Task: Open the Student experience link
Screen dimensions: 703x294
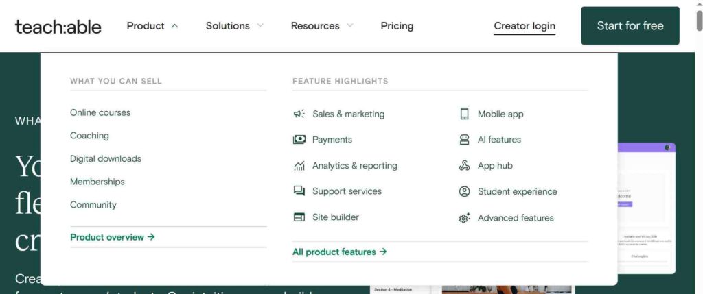Action: click(x=518, y=191)
